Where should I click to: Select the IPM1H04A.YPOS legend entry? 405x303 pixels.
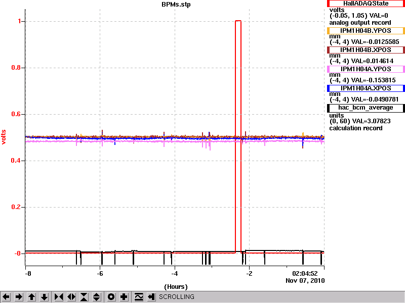(366, 69)
